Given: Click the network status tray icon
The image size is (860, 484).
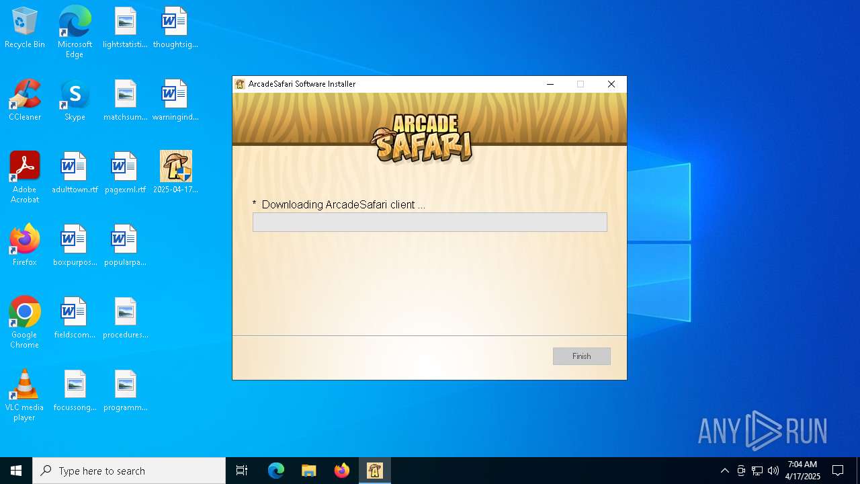Looking at the screenshot, I should (757, 471).
